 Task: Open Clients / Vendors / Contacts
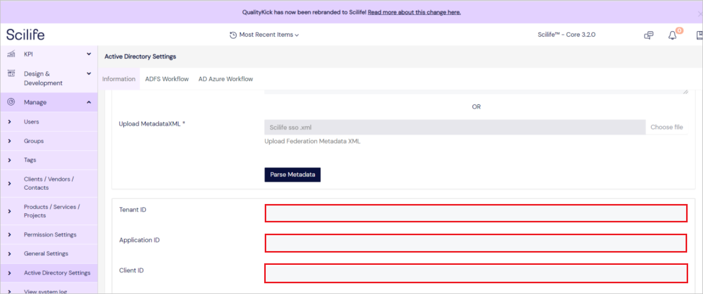coord(49,183)
